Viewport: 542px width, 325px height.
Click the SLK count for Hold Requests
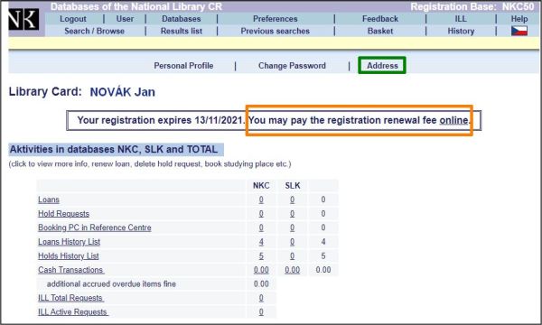click(293, 214)
